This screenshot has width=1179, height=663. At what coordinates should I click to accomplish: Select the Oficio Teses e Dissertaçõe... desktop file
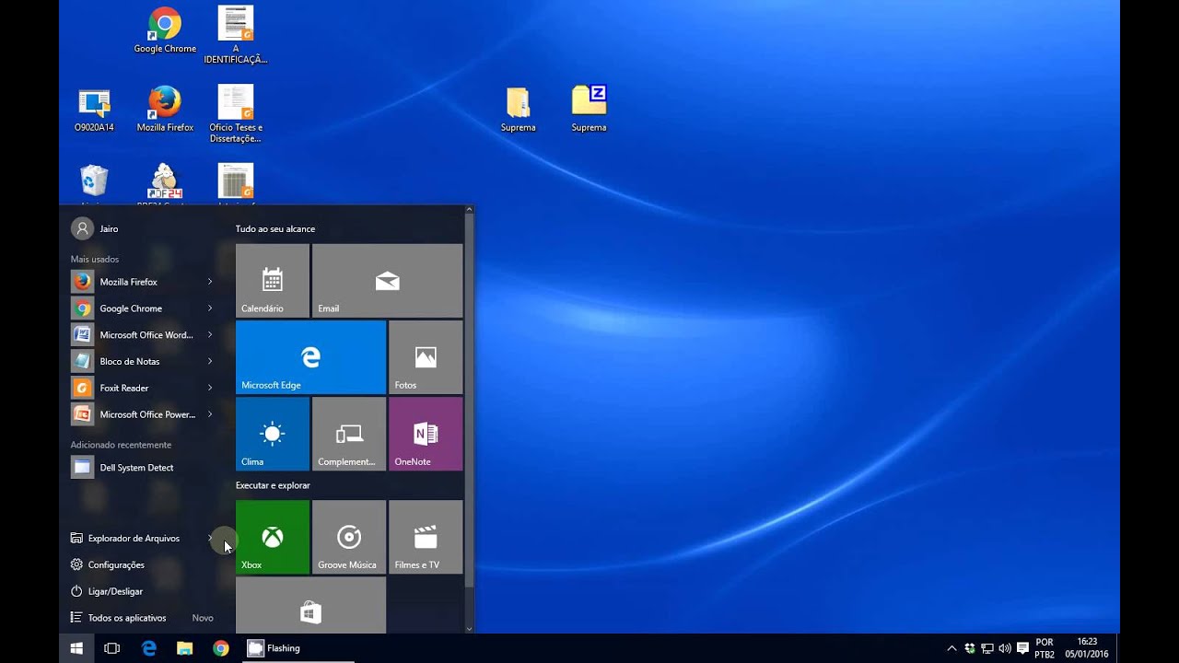(x=236, y=114)
